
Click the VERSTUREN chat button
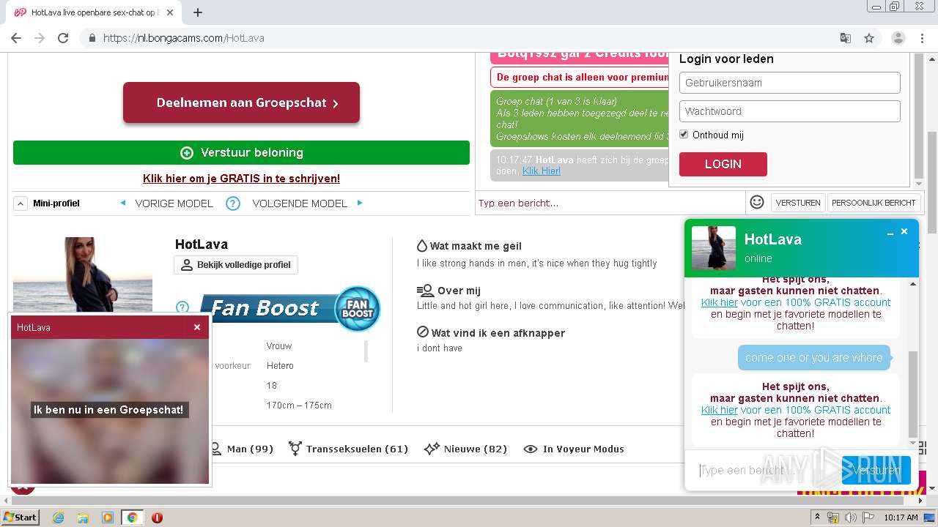tap(797, 203)
